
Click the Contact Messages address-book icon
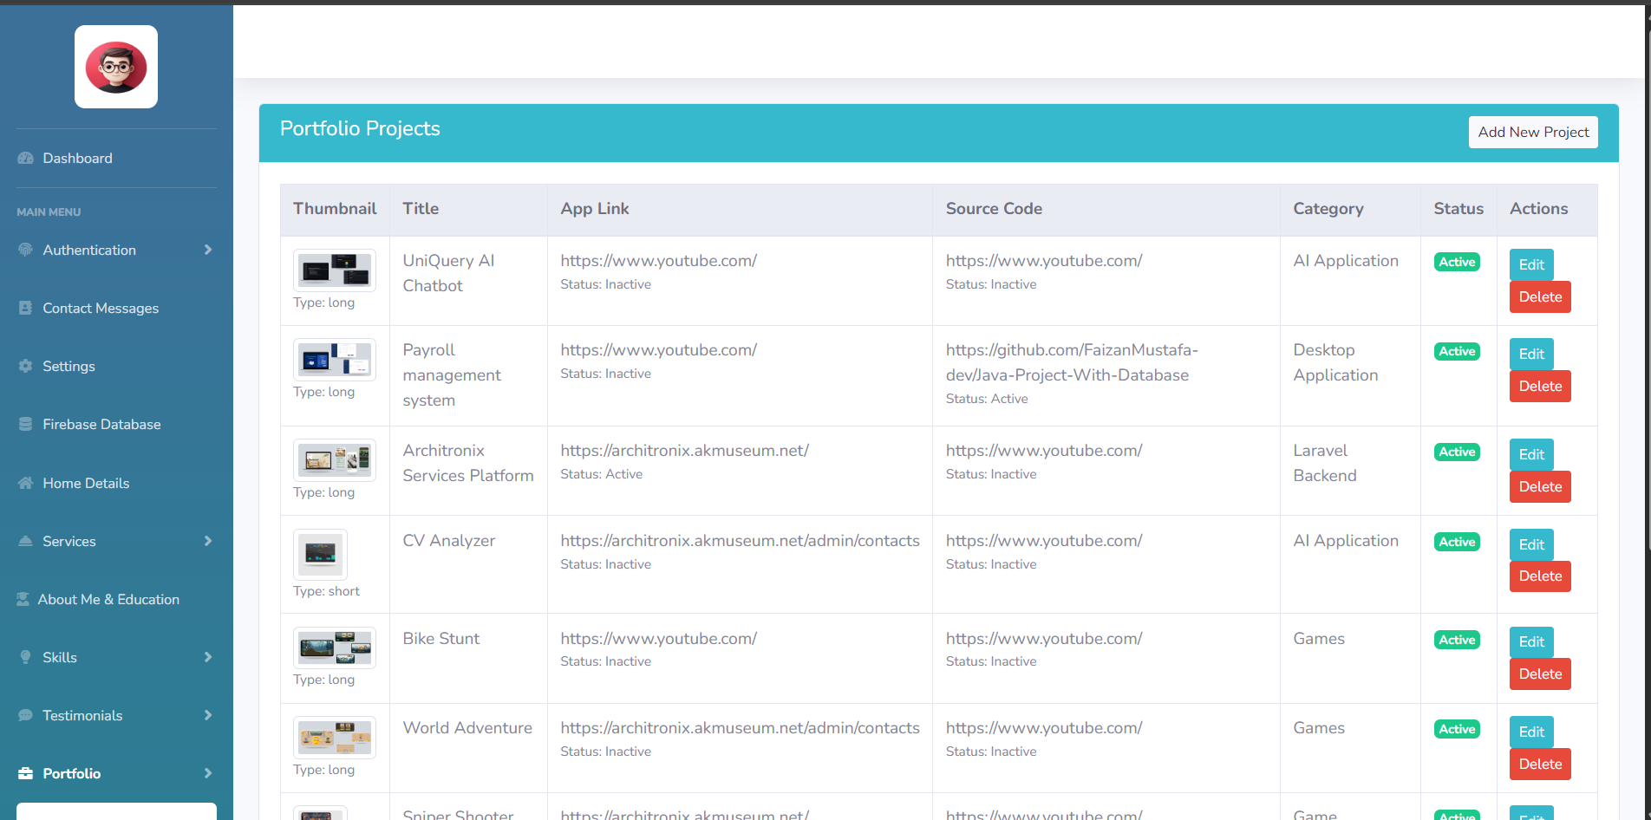click(x=26, y=308)
